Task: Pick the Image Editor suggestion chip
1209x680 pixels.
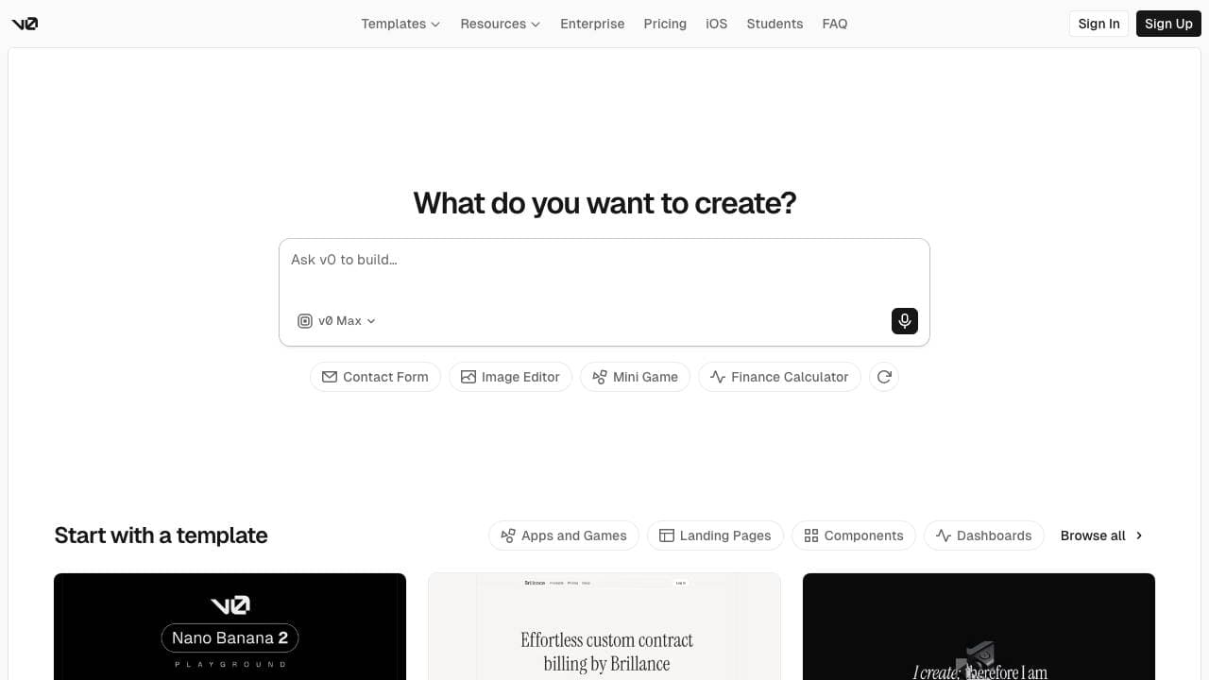Action: [x=510, y=377]
